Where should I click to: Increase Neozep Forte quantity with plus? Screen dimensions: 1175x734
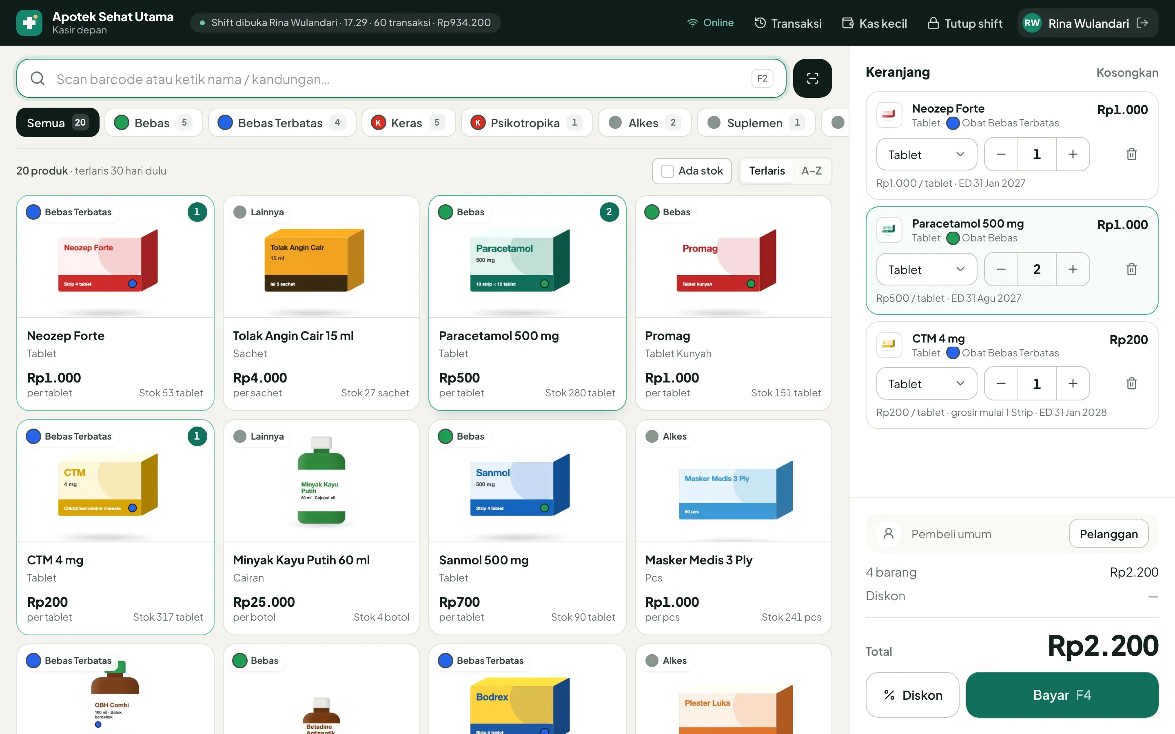pyautogui.click(x=1073, y=155)
